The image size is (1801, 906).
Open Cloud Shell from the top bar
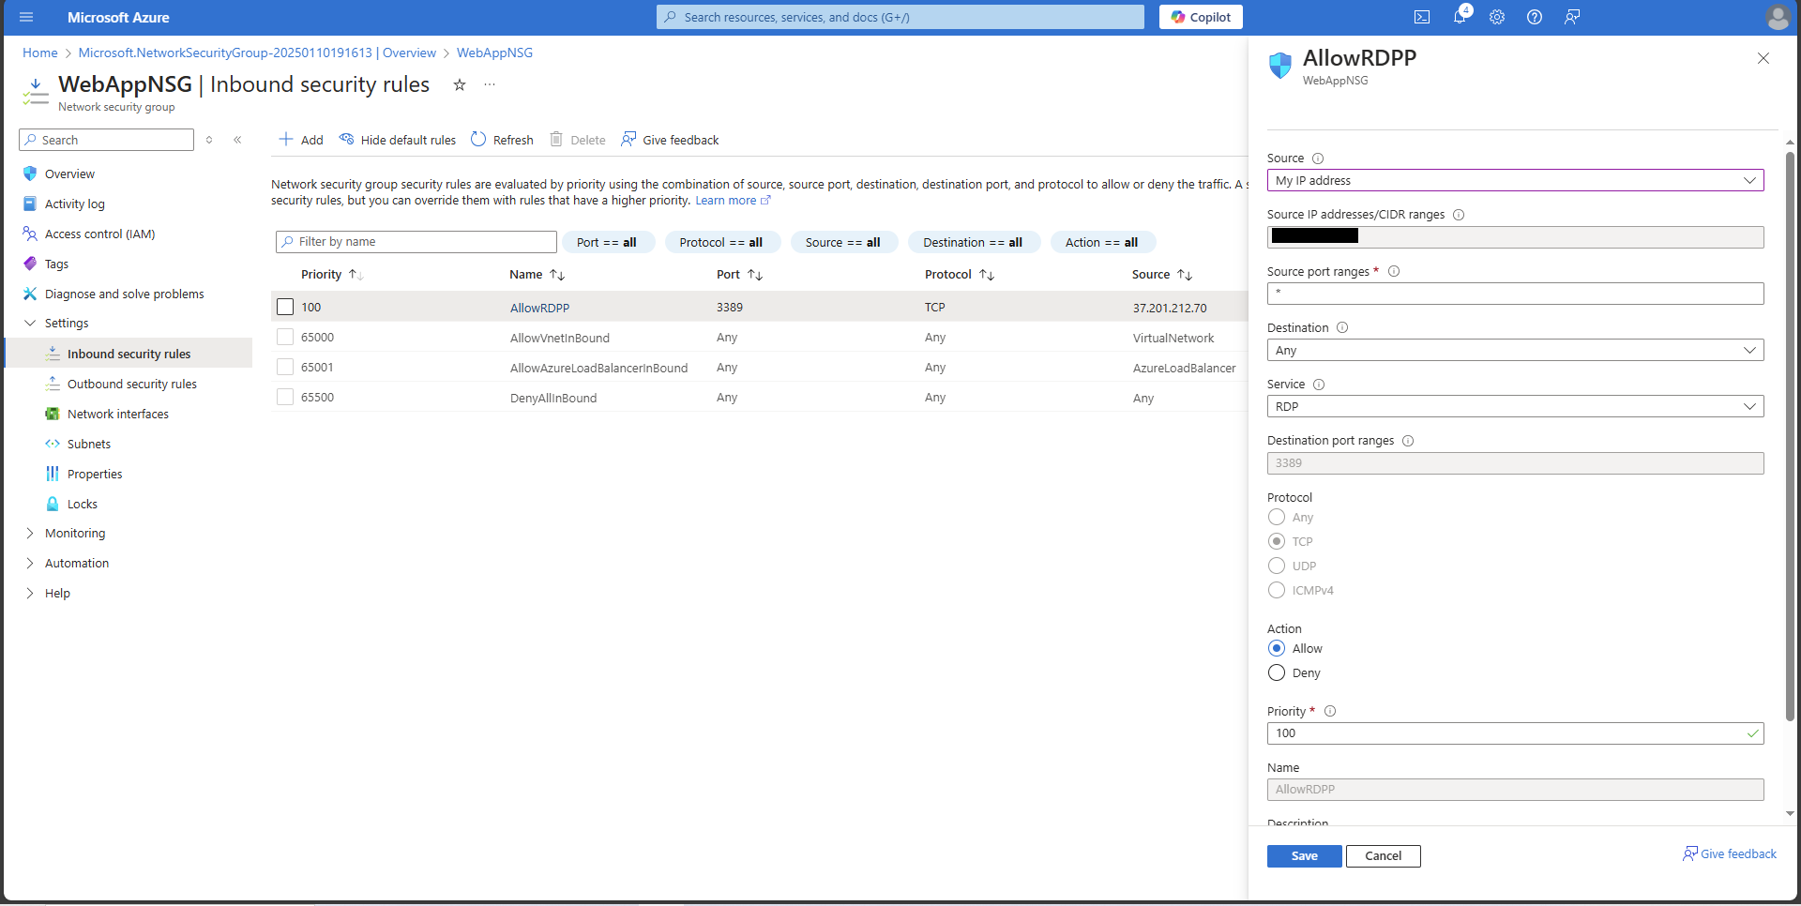pos(1422,17)
